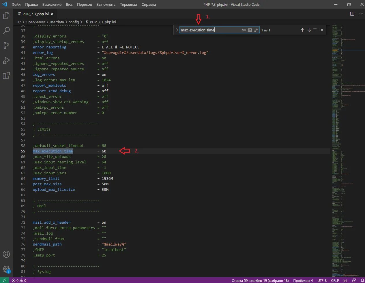Toggle Use Regular Expression option
This screenshot has height=283, width=365.
[256, 30]
